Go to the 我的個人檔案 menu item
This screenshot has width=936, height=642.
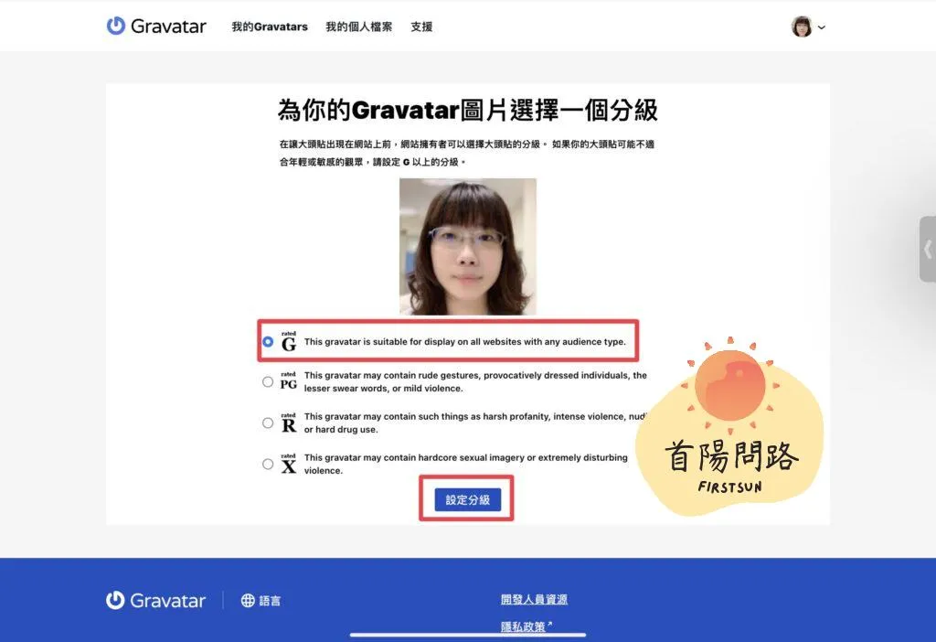(x=359, y=27)
